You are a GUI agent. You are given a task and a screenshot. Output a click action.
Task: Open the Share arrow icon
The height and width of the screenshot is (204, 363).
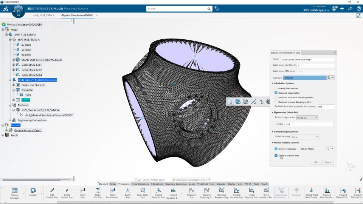pyautogui.click(x=350, y=9)
